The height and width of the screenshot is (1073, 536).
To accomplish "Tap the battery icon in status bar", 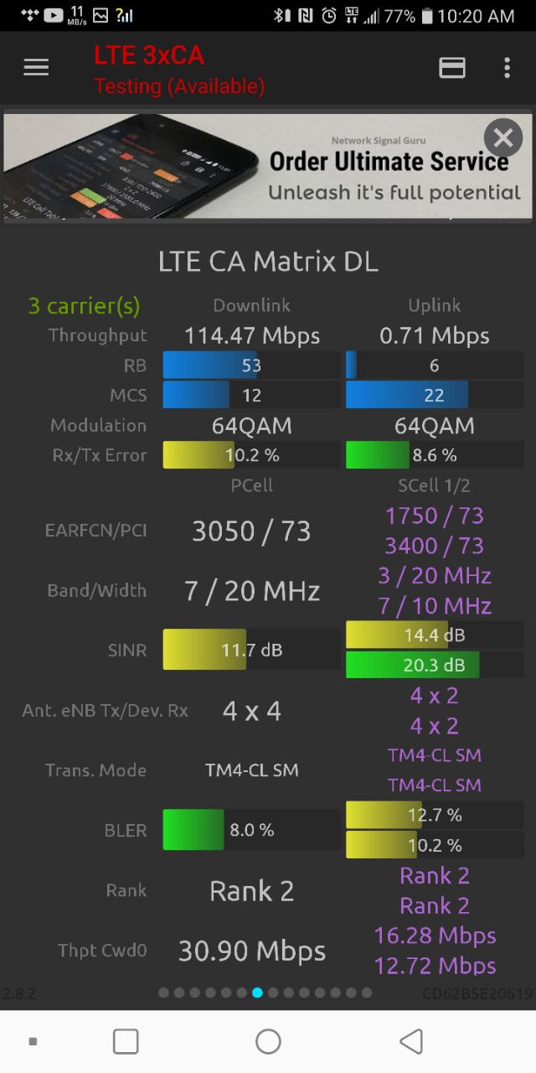I will (x=427, y=15).
